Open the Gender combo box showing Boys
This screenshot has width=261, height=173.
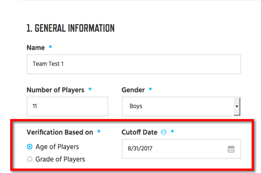pos(181,107)
